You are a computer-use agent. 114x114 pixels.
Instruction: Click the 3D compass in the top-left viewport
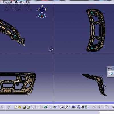tap(42, 12)
